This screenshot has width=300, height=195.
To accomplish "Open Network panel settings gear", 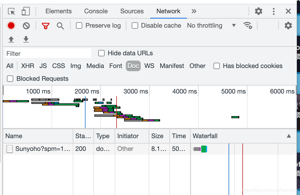I will pos(288,26).
